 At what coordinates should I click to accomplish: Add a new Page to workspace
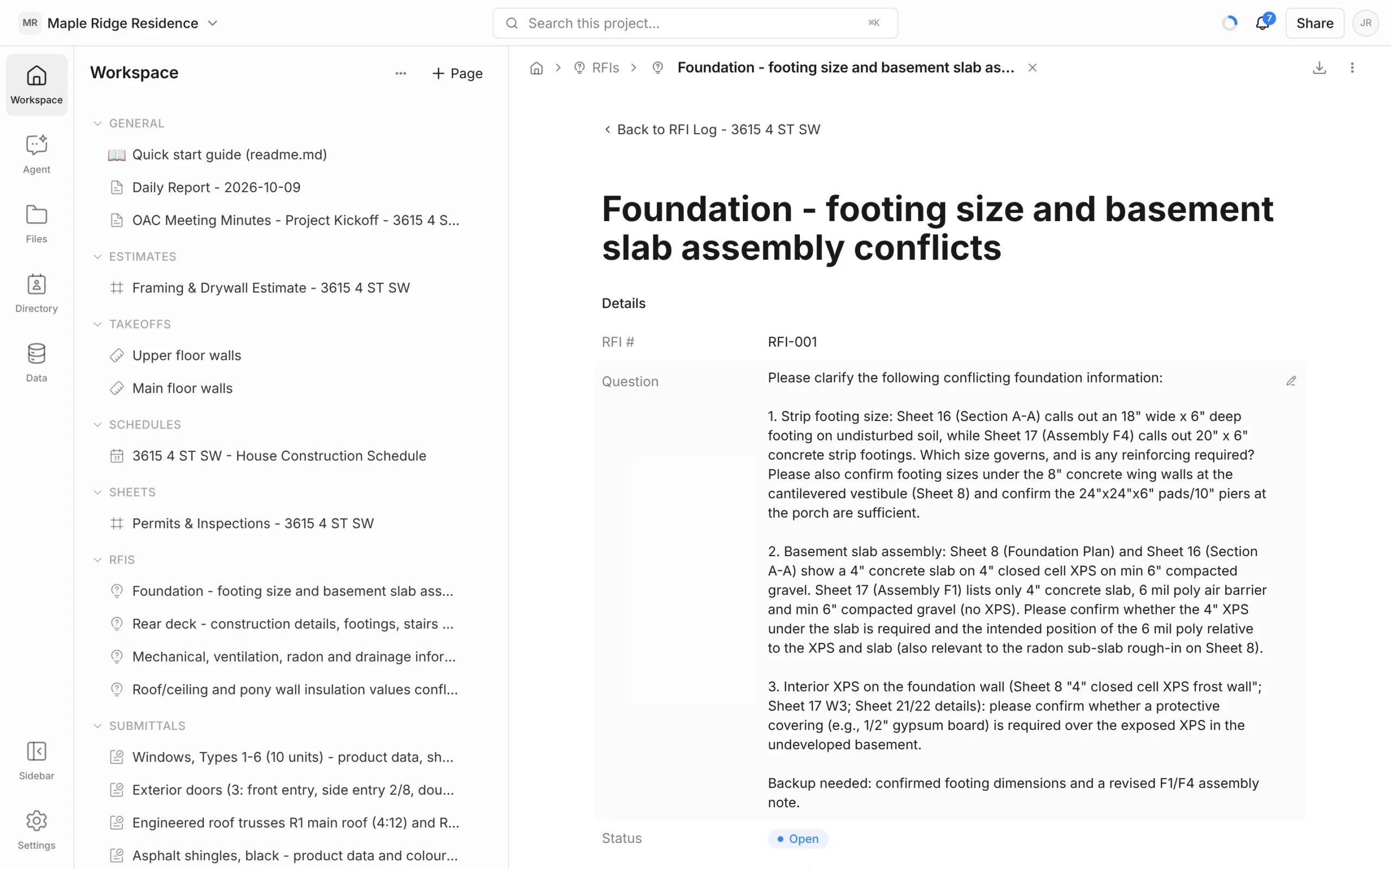(x=457, y=73)
